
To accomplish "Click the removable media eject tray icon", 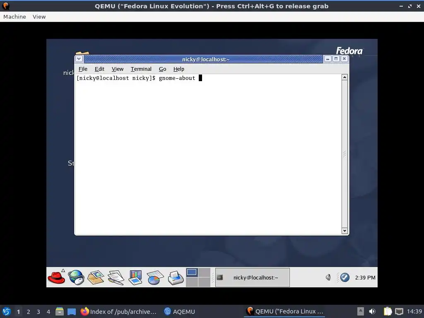I will pyautogui.click(x=361, y=311).
